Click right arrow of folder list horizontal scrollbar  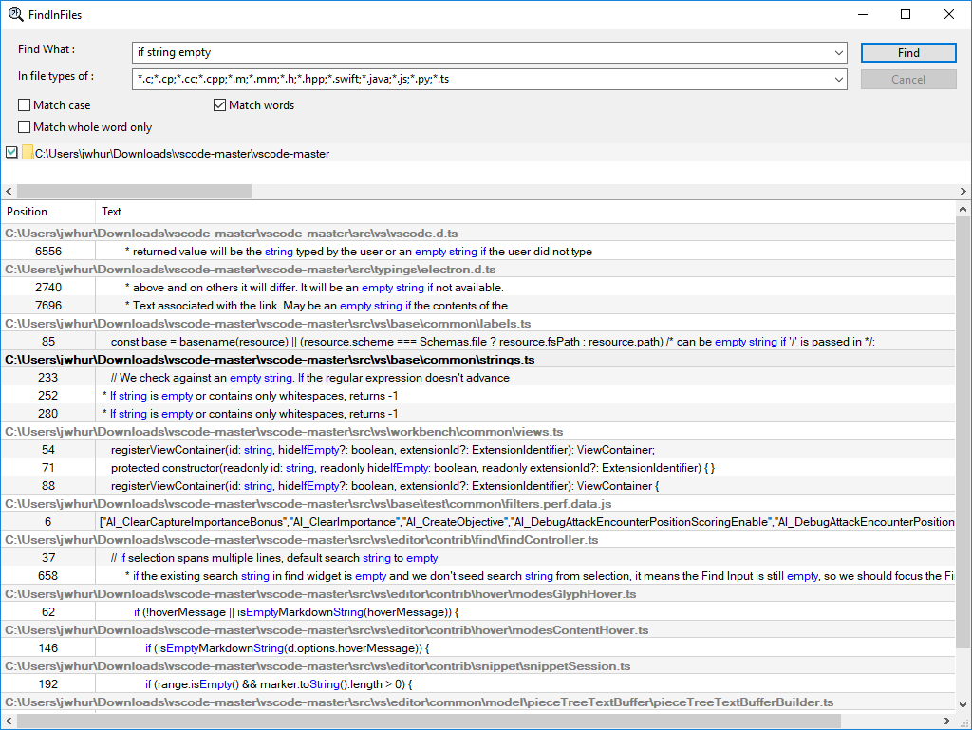(x=963, y=191)
